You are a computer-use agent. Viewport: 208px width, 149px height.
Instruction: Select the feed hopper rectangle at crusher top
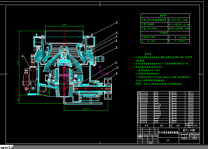pyautogui.click(x=64, y=36)
